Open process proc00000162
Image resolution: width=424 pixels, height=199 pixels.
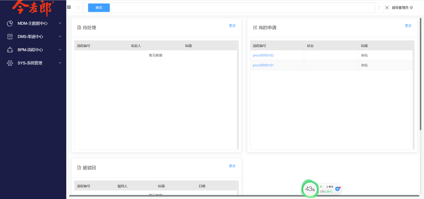263,56
